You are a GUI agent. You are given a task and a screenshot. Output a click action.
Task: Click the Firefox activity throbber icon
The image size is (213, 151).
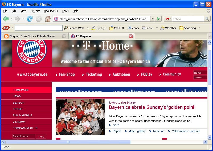click(x=208, y=11)
